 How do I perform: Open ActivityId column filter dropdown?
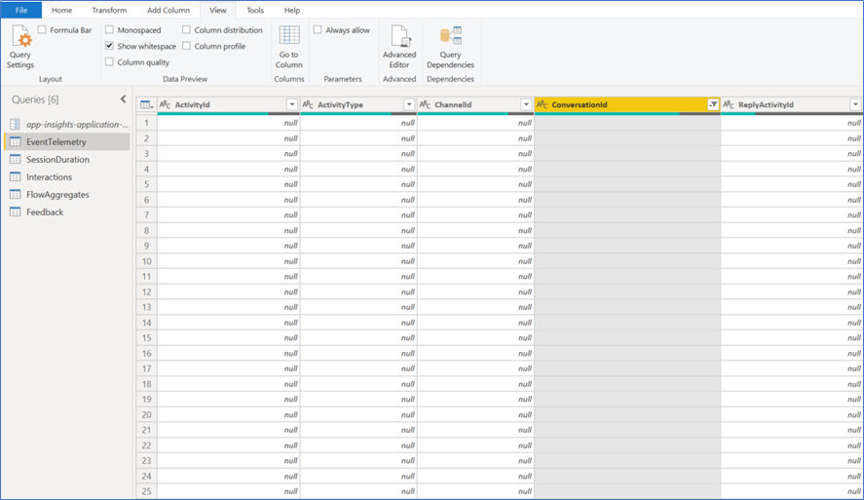tap(292, 104)
